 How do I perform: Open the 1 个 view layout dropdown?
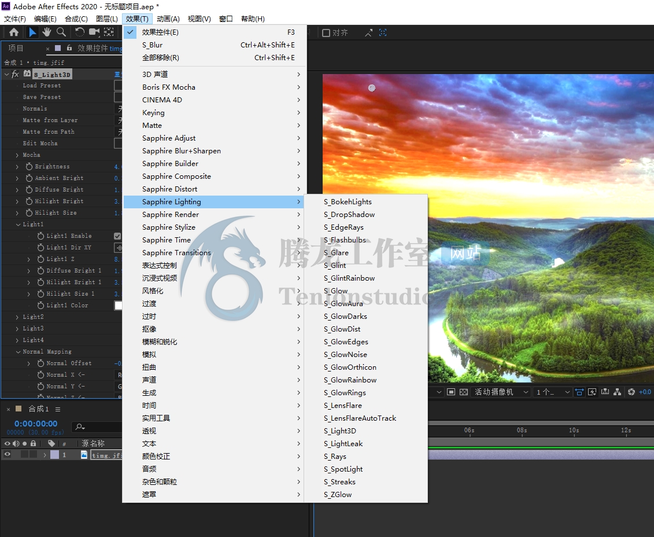tap(552, 392)
